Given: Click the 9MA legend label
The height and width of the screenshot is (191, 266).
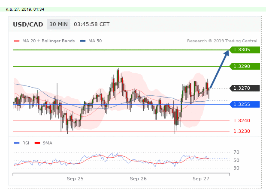Looking at the screenshot, I should pyautogui.click(x=48, y=143).
